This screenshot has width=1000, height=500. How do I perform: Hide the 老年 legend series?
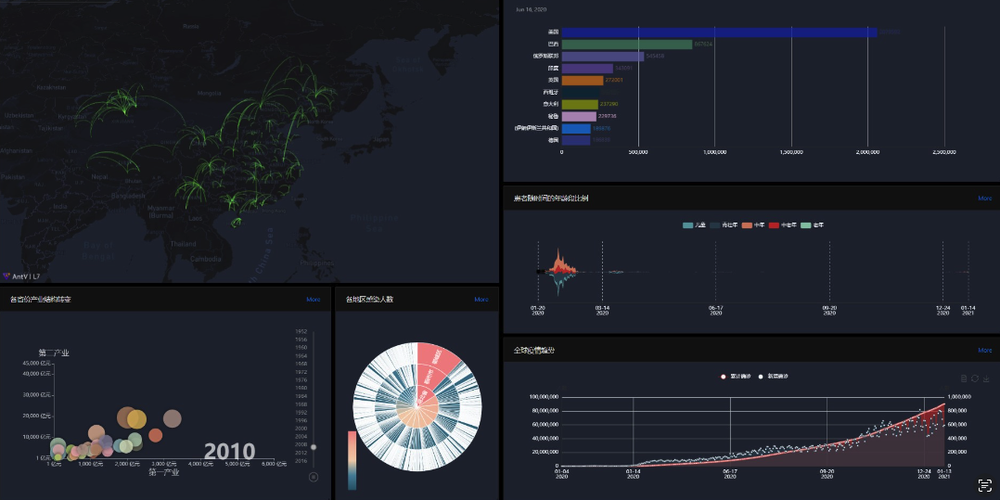[x=812, y=225]
